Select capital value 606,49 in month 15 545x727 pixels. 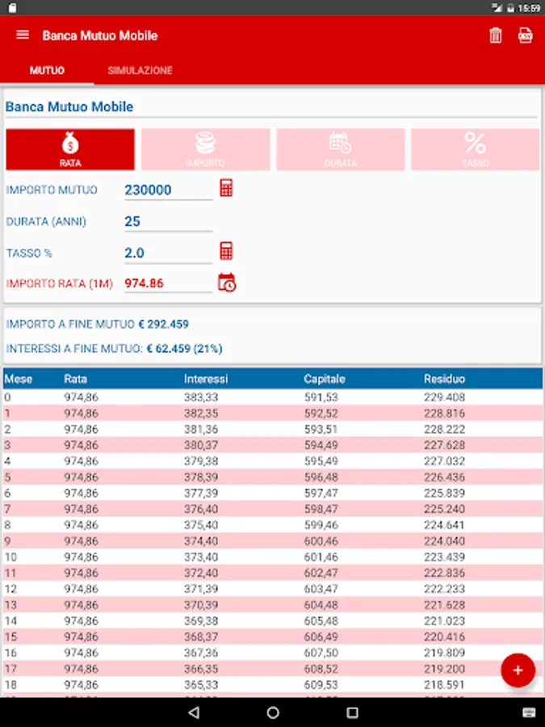click(321, 637)
